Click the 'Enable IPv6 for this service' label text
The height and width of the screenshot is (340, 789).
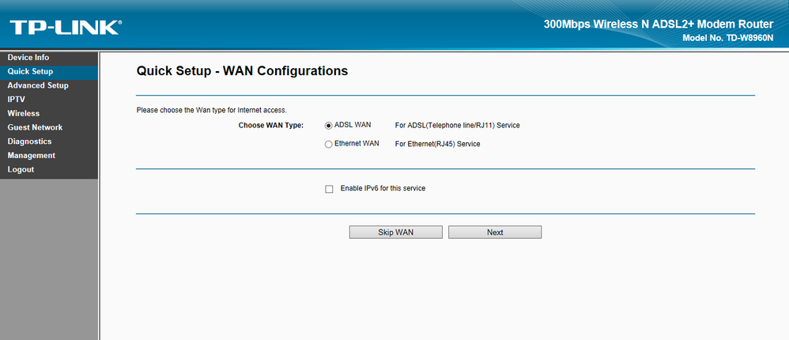click(383, 189)
